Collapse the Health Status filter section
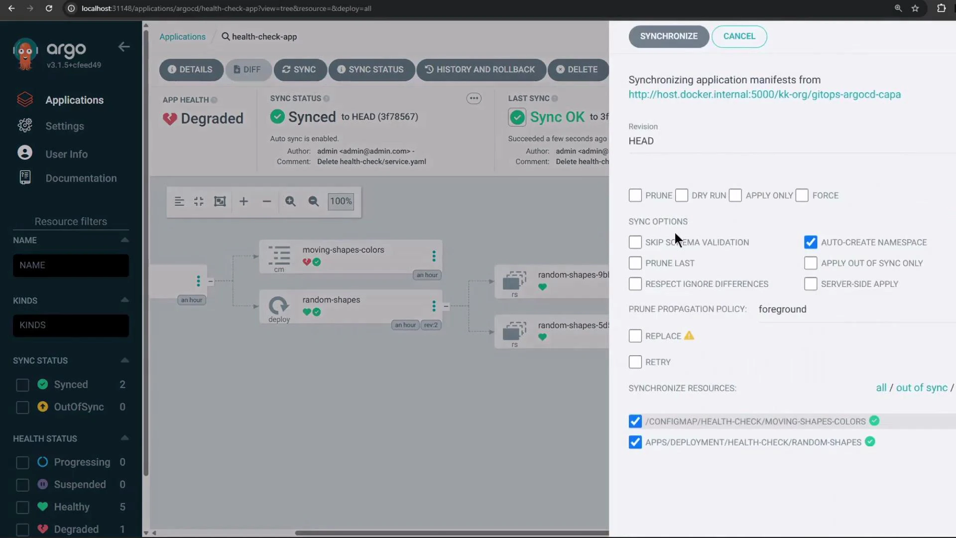 click(124, 437)
